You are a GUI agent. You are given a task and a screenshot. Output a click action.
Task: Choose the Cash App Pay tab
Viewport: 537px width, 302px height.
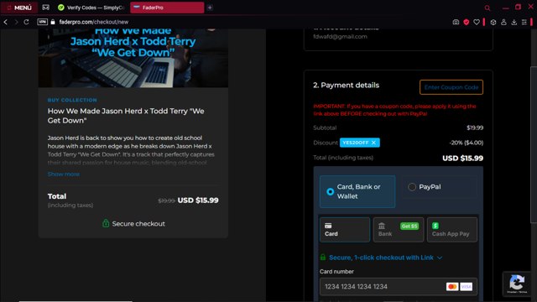tap(452, 230)
